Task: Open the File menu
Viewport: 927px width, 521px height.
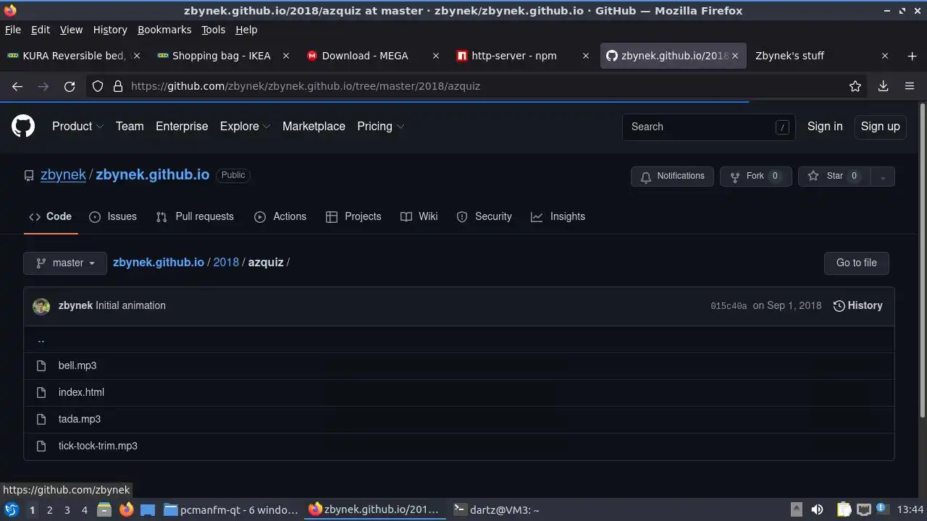Action: [x=13, y=30]
